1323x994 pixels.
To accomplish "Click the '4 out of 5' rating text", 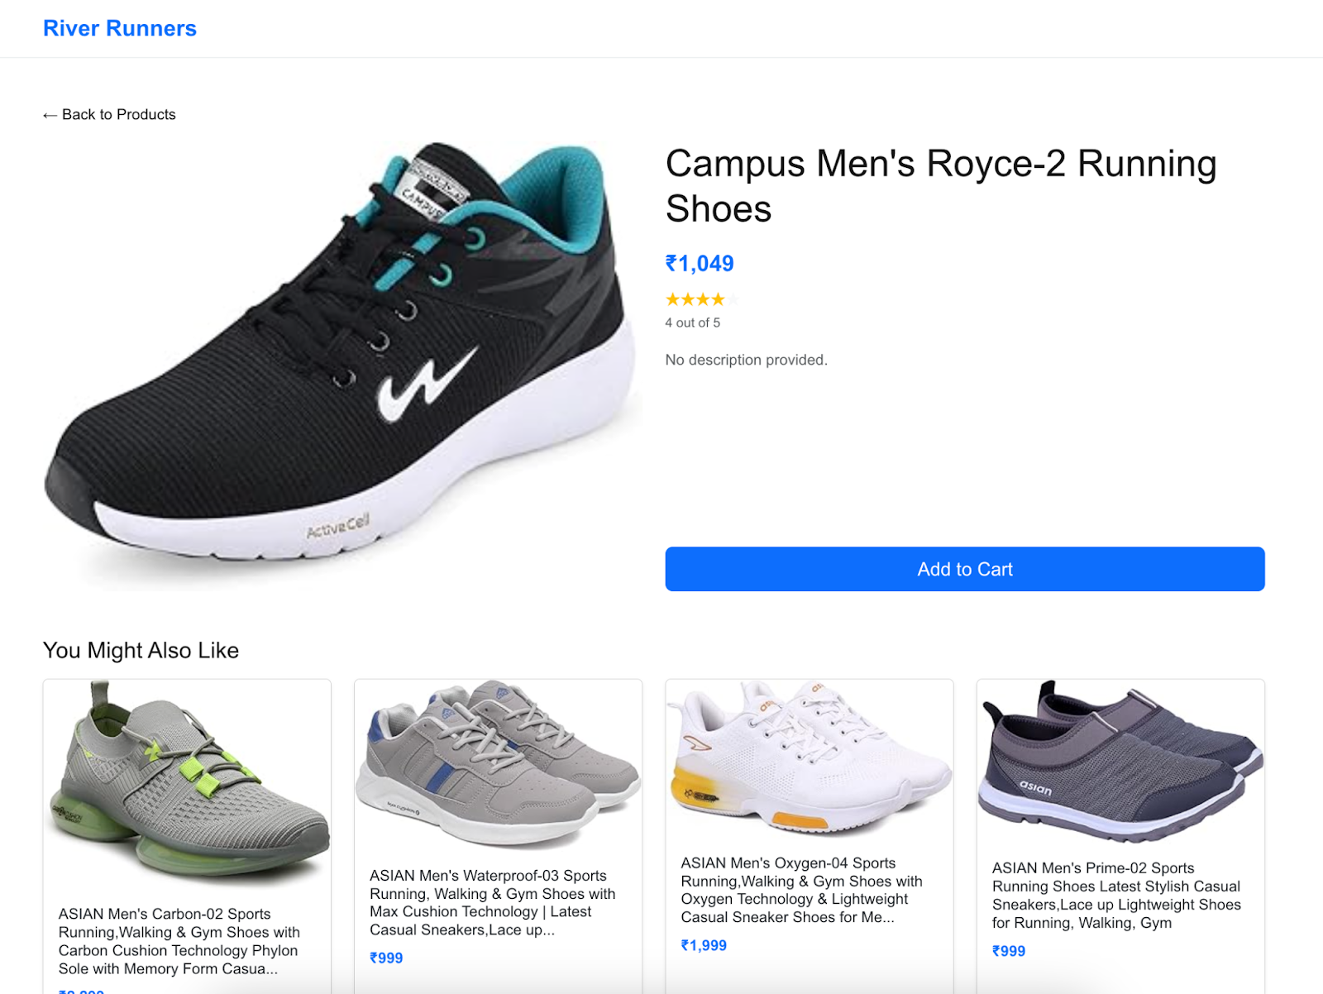I will coord(693,323).
